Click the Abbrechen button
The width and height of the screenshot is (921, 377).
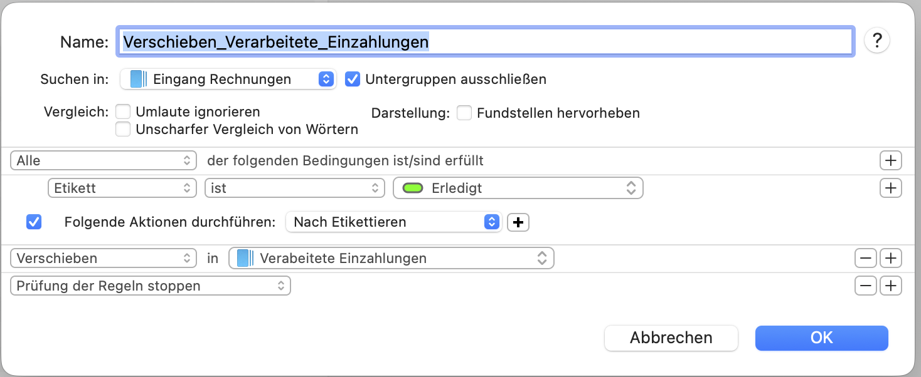pos(671,338)
